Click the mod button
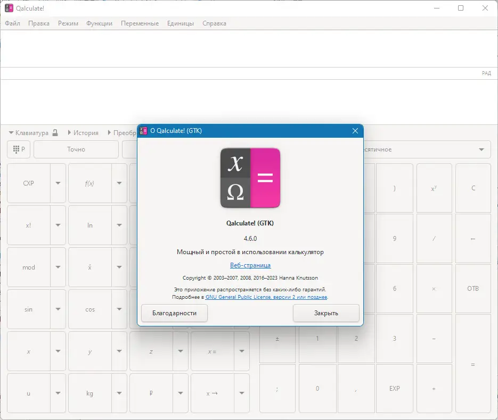This screenshot has height=420, width=498. click(x=29, y=267)
